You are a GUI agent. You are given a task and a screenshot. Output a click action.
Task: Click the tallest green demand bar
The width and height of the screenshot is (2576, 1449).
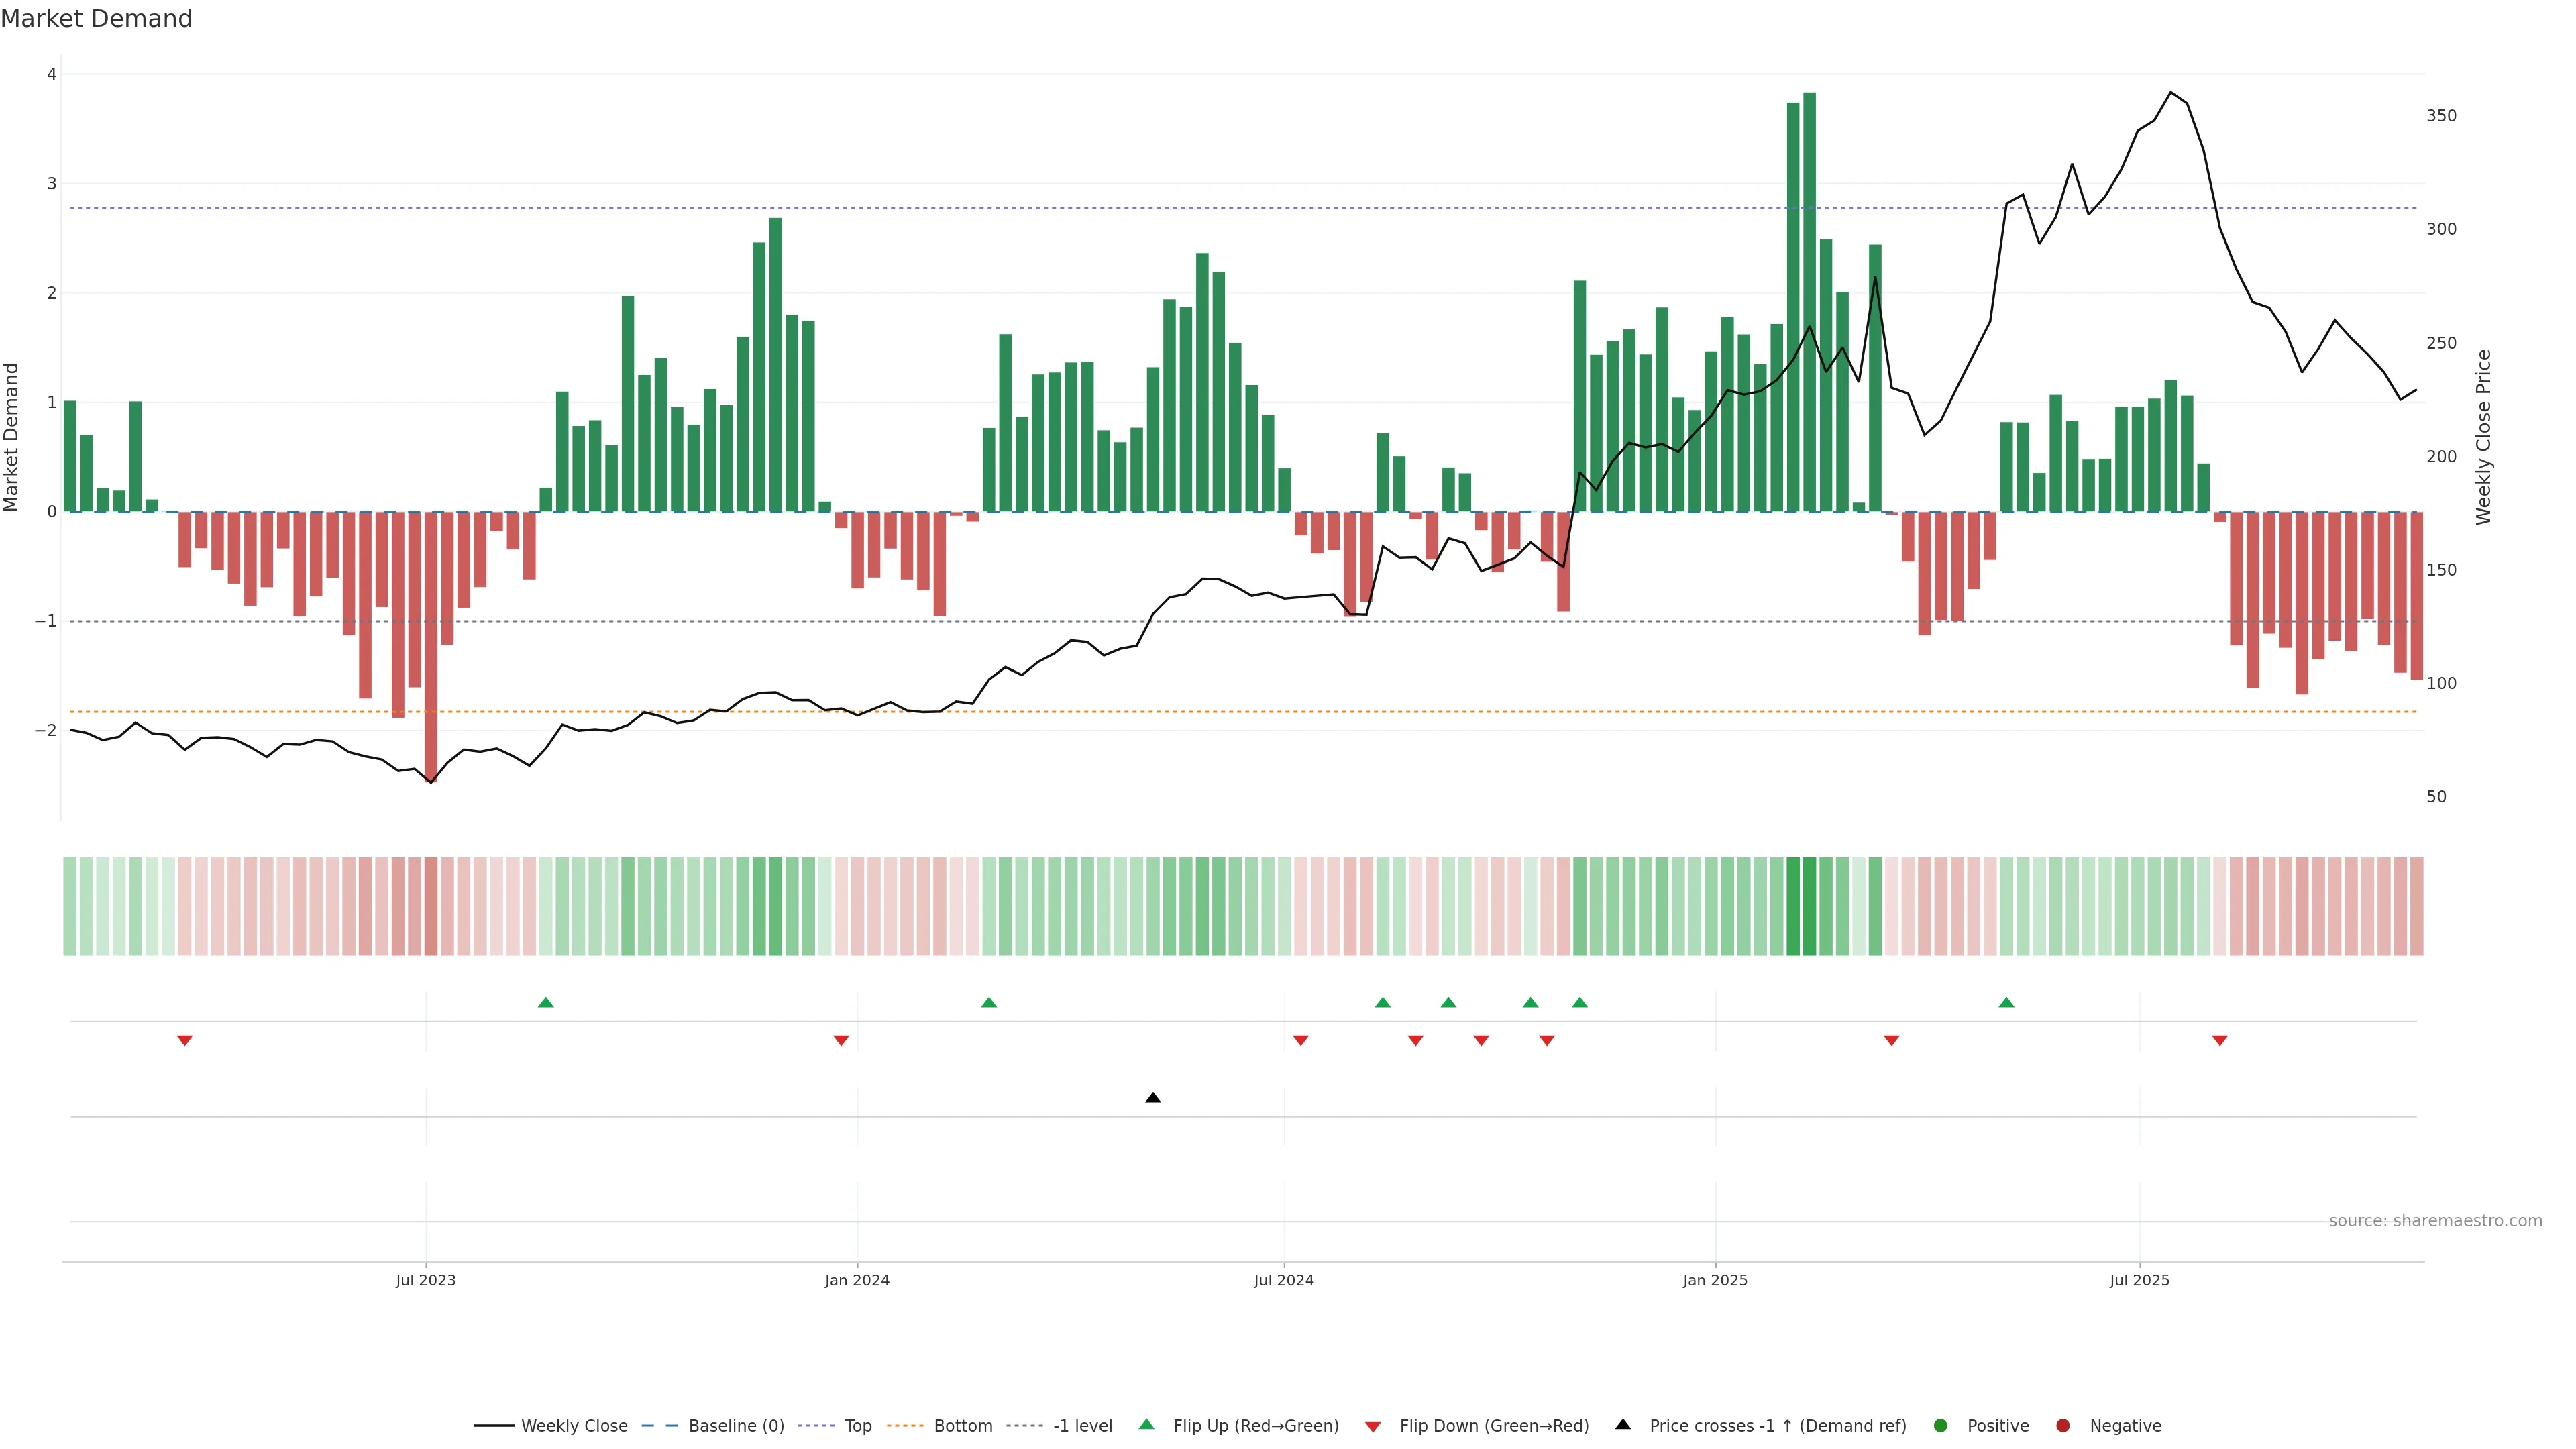(1809, 300)
